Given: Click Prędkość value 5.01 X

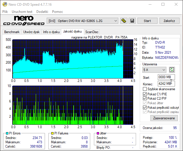Looking at the screenshot, I should point(172,146).
